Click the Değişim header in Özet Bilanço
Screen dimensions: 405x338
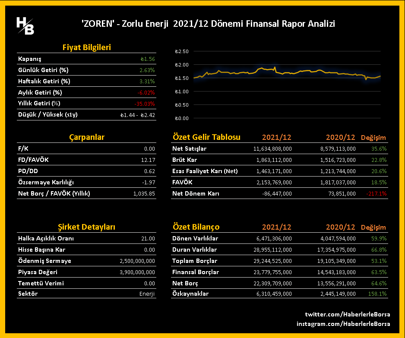[373, 227]
